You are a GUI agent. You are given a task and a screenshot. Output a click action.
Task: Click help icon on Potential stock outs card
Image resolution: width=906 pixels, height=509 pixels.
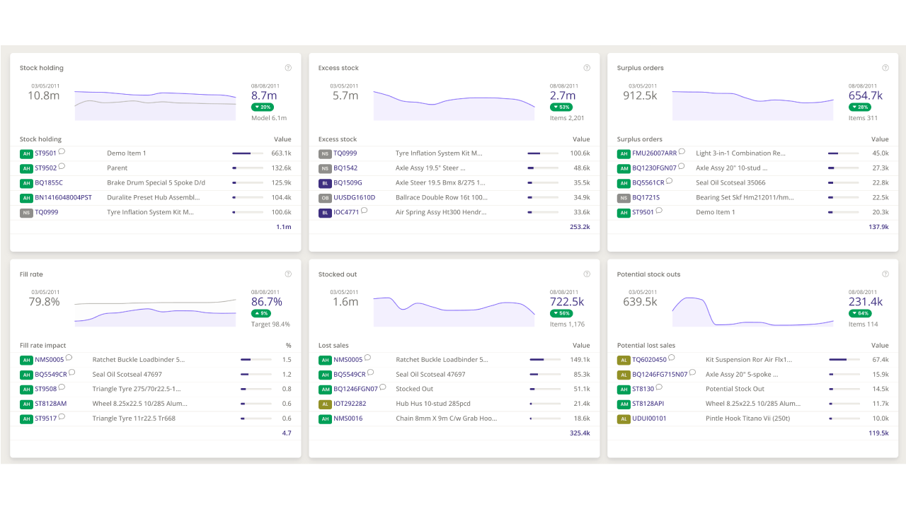pos(885,274)
